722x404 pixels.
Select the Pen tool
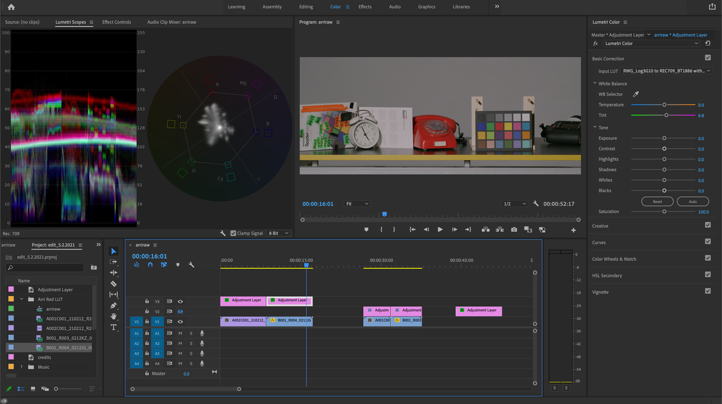click(113, 305)
